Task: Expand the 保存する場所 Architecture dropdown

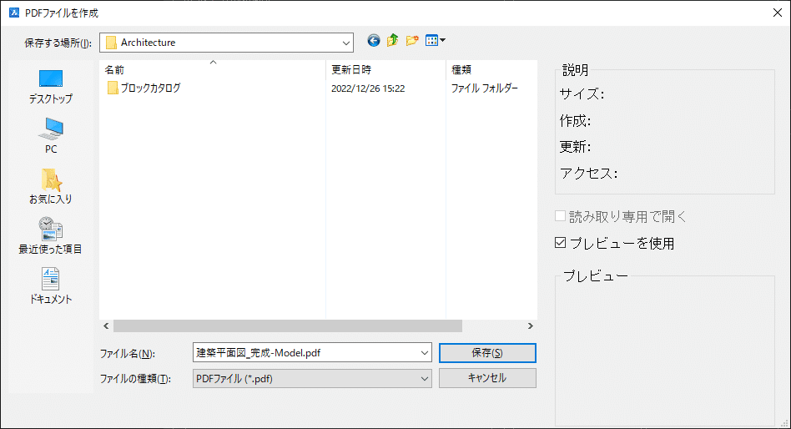Action: pyautogui.click(x=345, y=43)
